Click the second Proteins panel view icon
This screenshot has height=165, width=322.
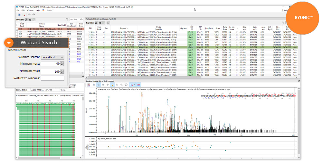30,20
